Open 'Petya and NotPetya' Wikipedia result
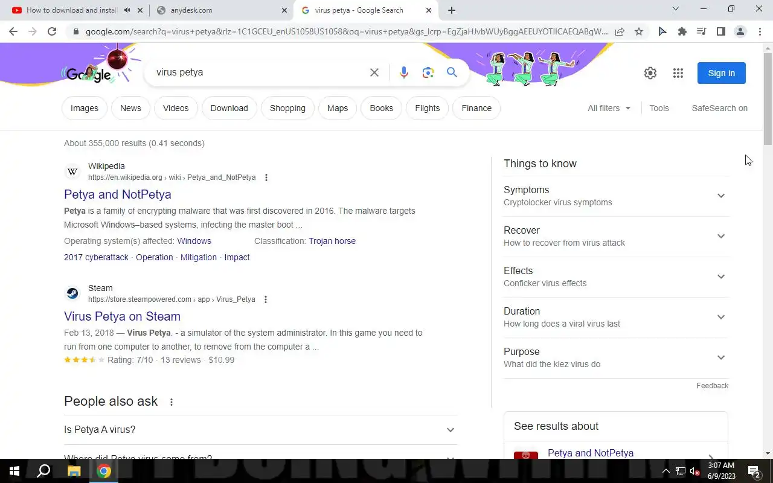 118,194
